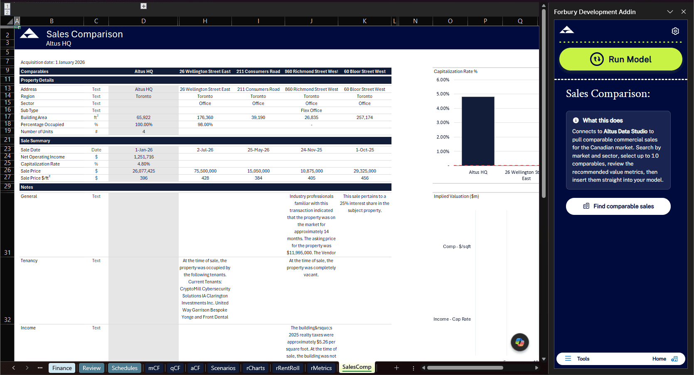Select the 29,325,000 sale price cell
The width and height of the screenshot is (694, 375).
coord(365,171)
